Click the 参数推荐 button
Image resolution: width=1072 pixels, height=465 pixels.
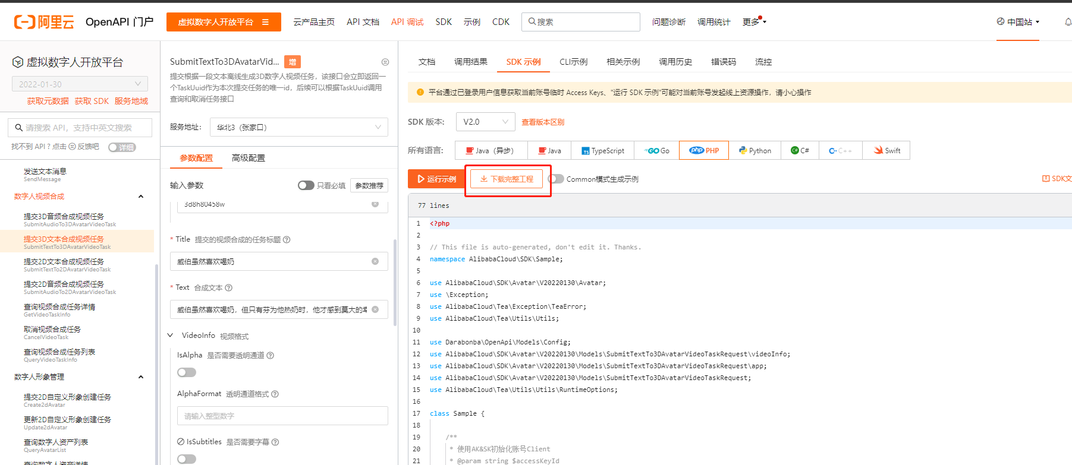[x=369, y=185]
